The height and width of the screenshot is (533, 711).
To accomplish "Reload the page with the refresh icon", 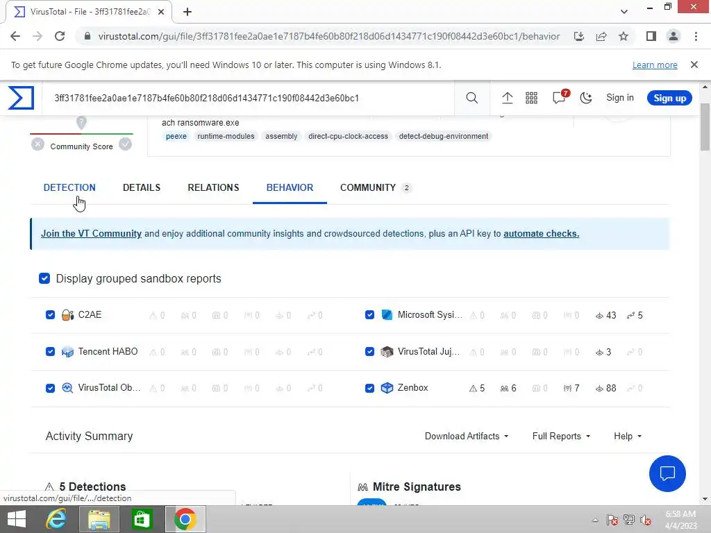I will coord(60,36).
